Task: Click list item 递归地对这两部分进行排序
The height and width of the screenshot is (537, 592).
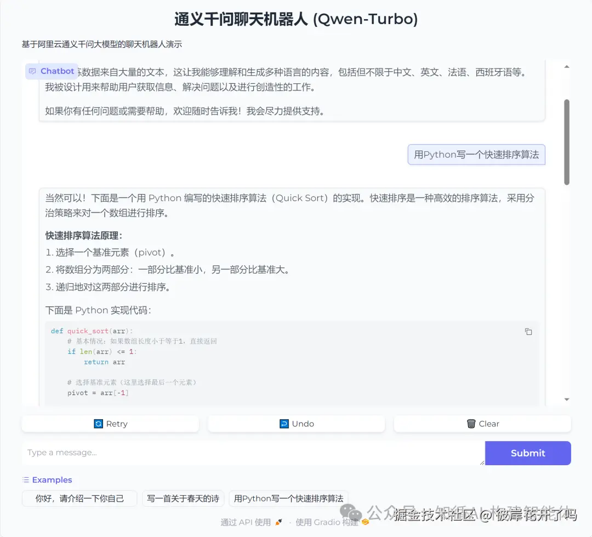Action: 108,287
